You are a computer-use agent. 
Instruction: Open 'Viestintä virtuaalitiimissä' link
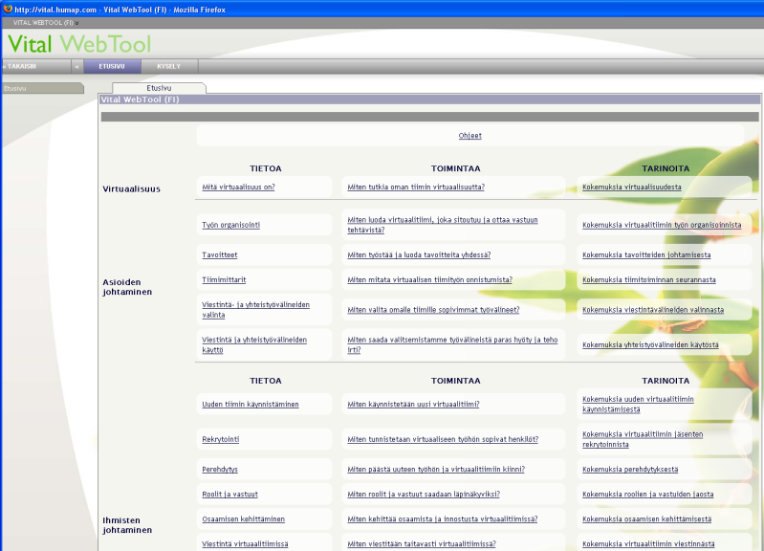245,543
